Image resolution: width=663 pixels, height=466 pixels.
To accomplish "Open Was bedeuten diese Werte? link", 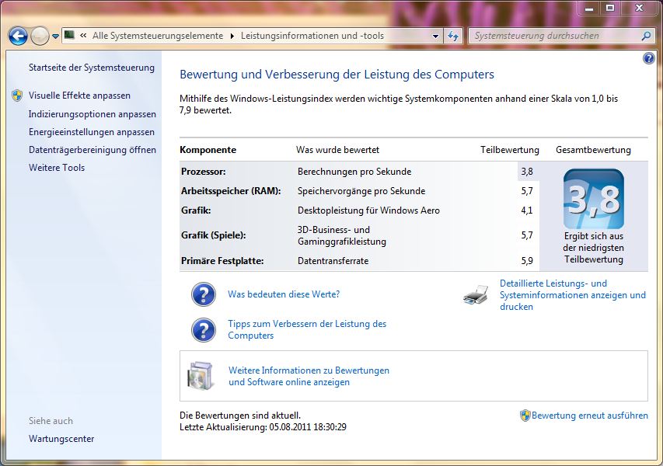I will pyautogui.click(x=284, y=294).
